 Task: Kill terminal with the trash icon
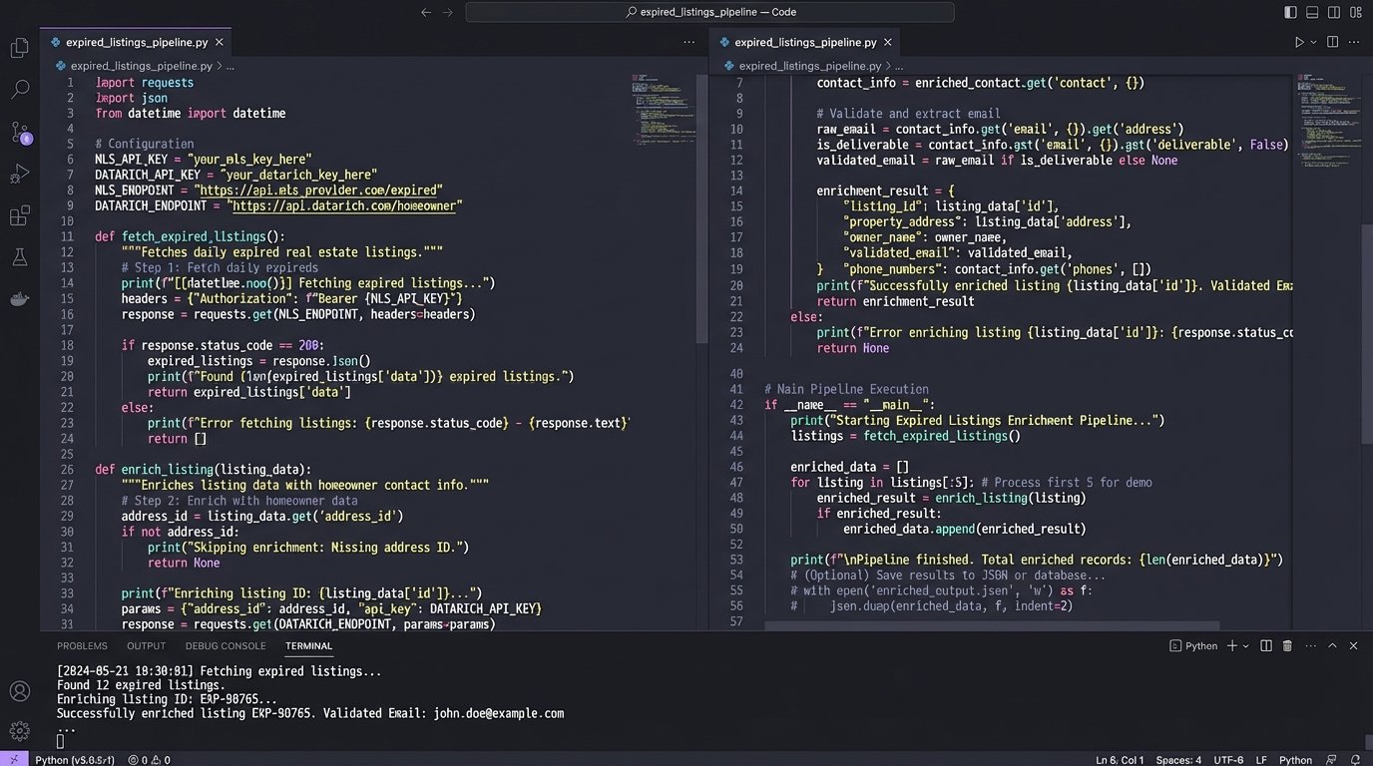pos(1287,646)
